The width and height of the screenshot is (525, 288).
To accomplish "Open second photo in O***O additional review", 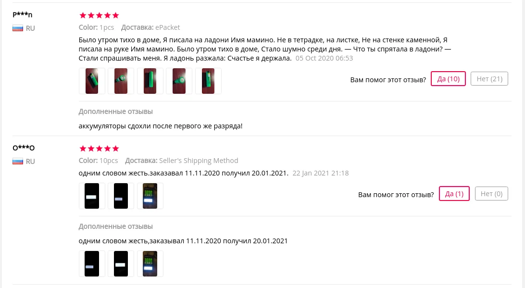I will pyautogui.click(x=121, y=263).
